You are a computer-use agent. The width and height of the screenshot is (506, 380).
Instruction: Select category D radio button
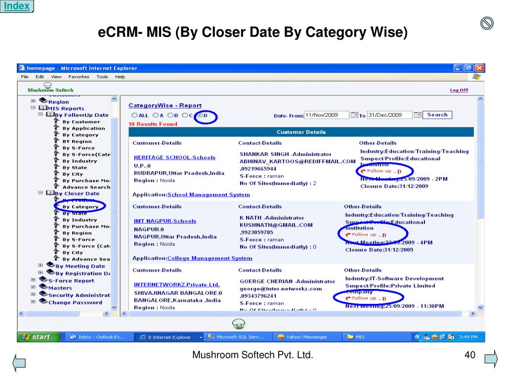pyautogui.click(x=200, y=115)
